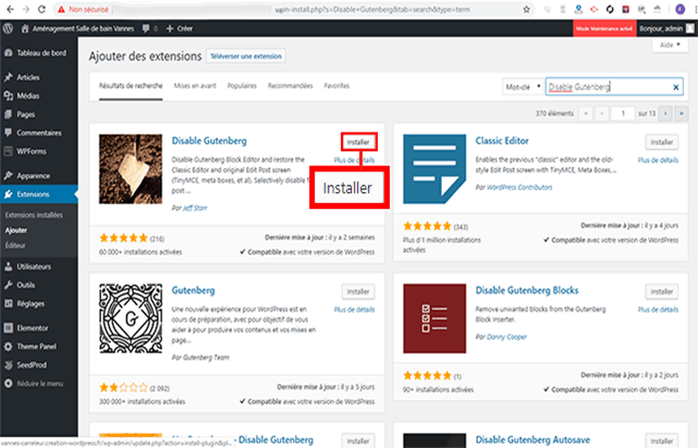Go to last results page arrow
The width and height of the screenshot is (698, 448).
click(681, 113)
